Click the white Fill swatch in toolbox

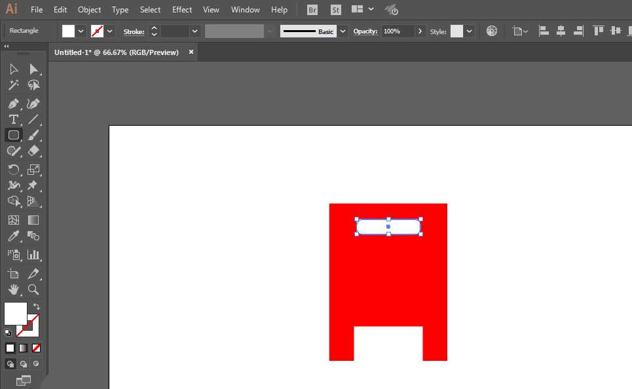(15, 313)
